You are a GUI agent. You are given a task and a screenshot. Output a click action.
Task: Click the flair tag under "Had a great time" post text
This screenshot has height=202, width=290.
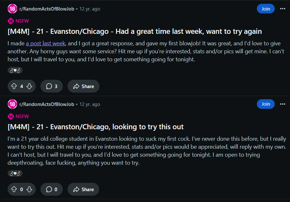click(15, 71)
